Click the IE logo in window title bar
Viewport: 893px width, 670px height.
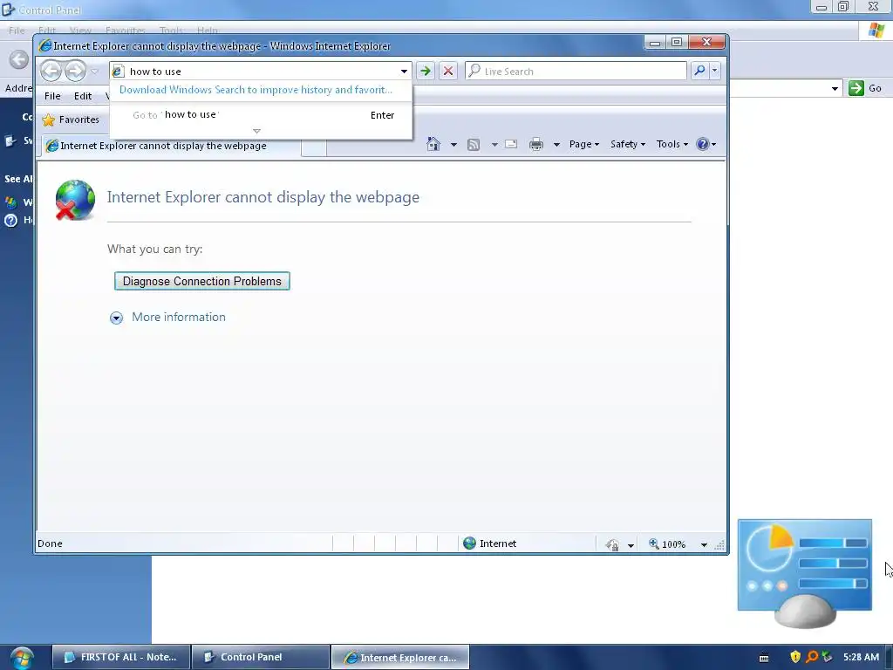[45, 45]
